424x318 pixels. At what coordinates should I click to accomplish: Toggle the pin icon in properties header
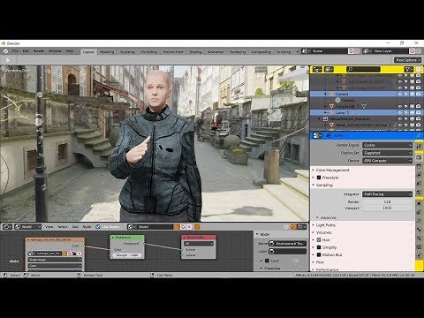pyautogui.click(x=419, y=135)
